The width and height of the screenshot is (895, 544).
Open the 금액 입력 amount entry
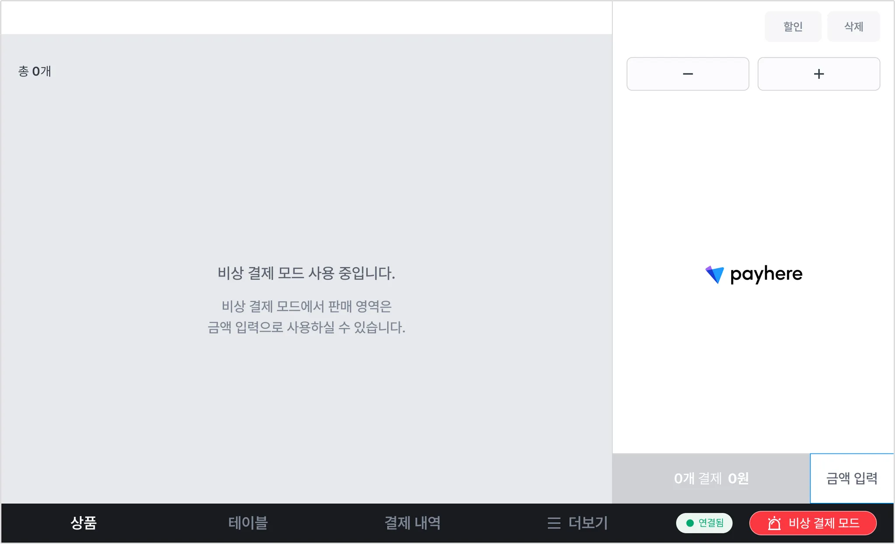(852, 478)
